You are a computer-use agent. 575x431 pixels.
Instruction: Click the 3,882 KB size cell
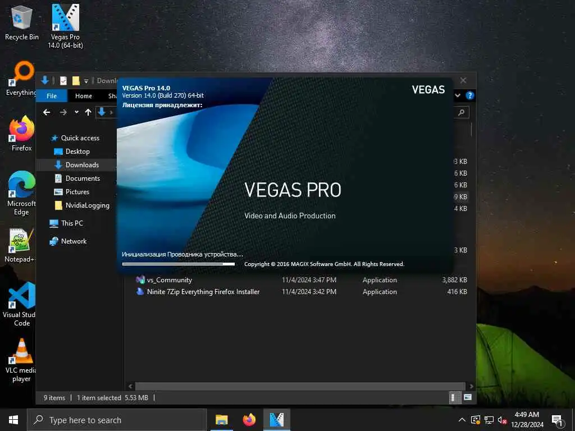pos(454,280)
